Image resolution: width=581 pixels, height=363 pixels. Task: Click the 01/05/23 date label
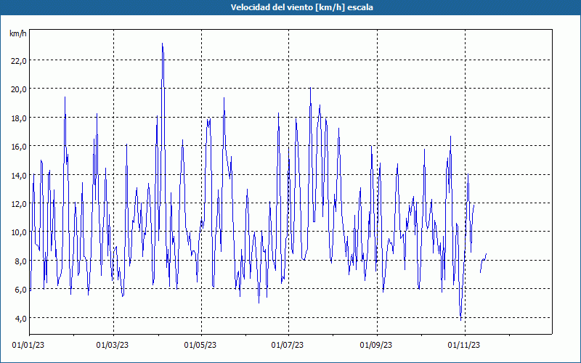200,346
